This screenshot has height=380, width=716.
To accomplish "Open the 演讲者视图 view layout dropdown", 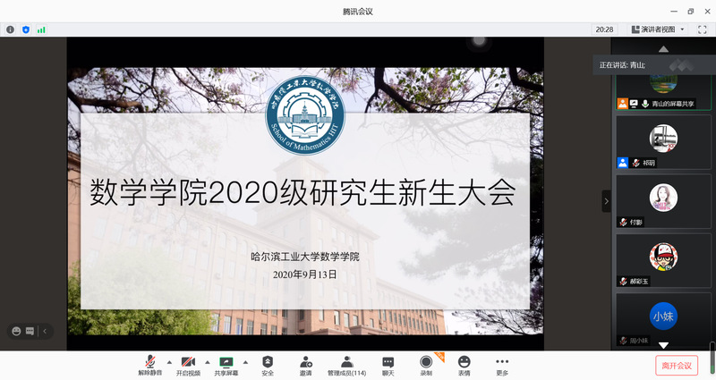I will [x=658, y=30].
